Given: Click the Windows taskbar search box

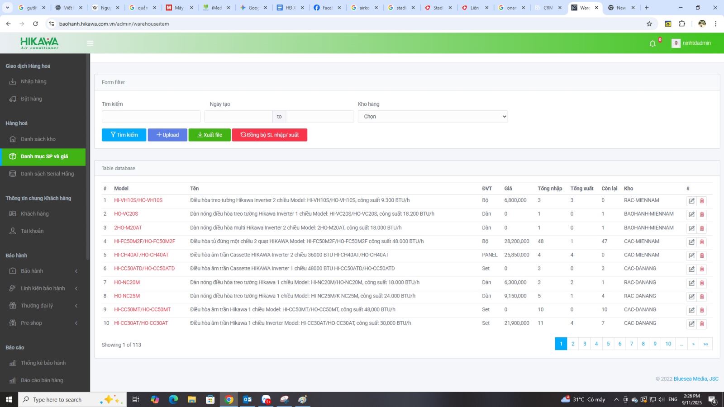Looking at the screenshot, I should (72, 399).
